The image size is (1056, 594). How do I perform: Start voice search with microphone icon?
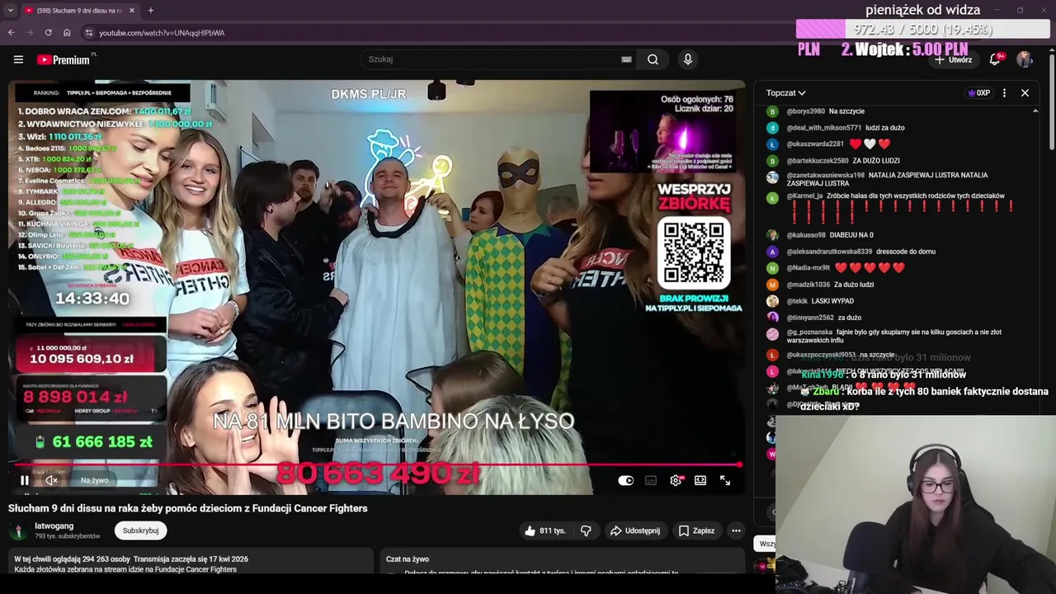click(687, 59)
